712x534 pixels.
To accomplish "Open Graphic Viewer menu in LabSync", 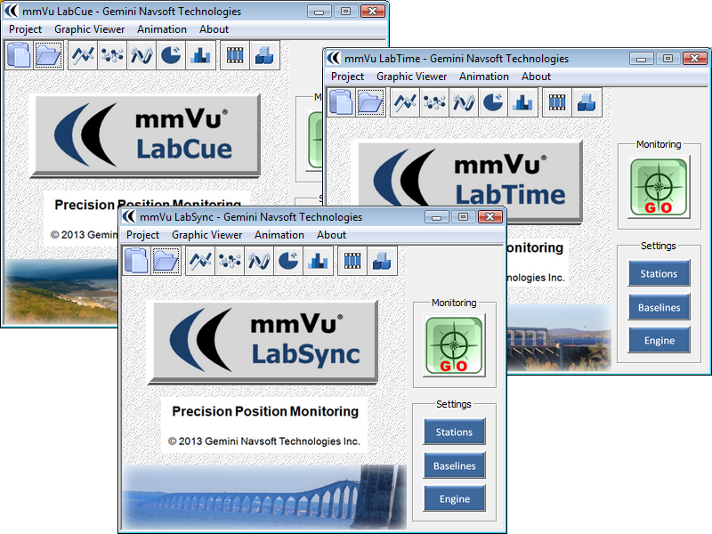I will point(207,235).
